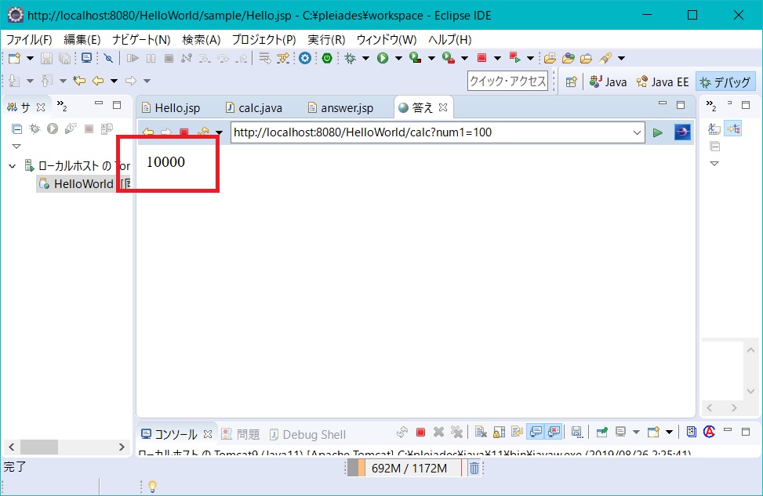Toggle Use Step Filters icon
This screenshot has width=763, height=496.
point(283,58)
